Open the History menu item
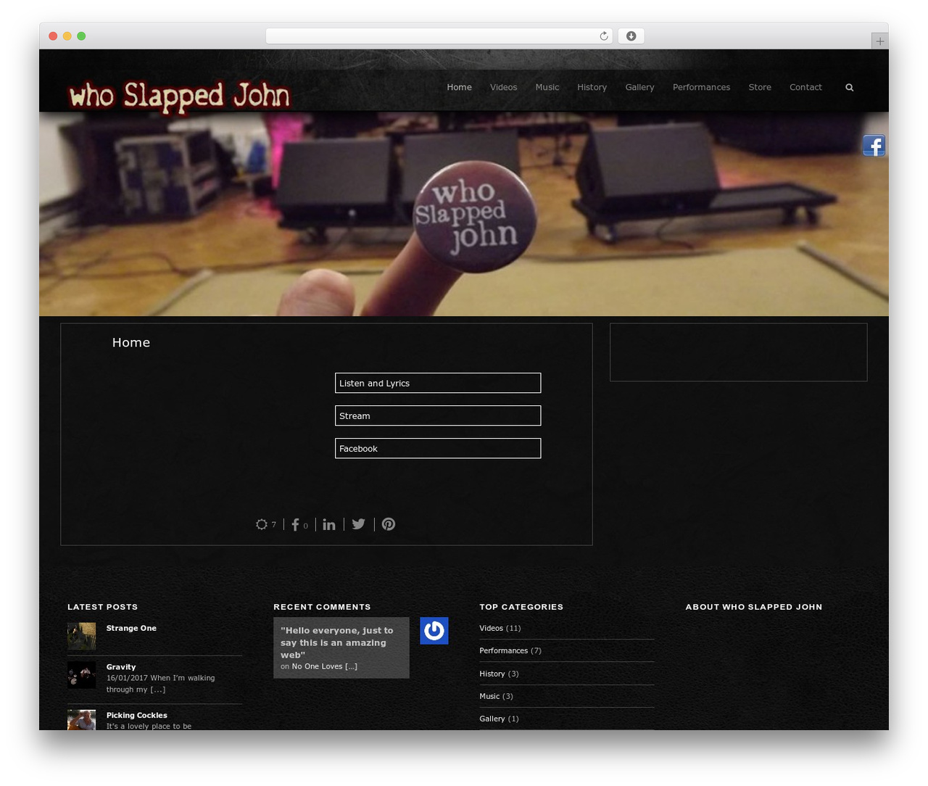The height and width of the screenshot is (786, 928). 592,87
